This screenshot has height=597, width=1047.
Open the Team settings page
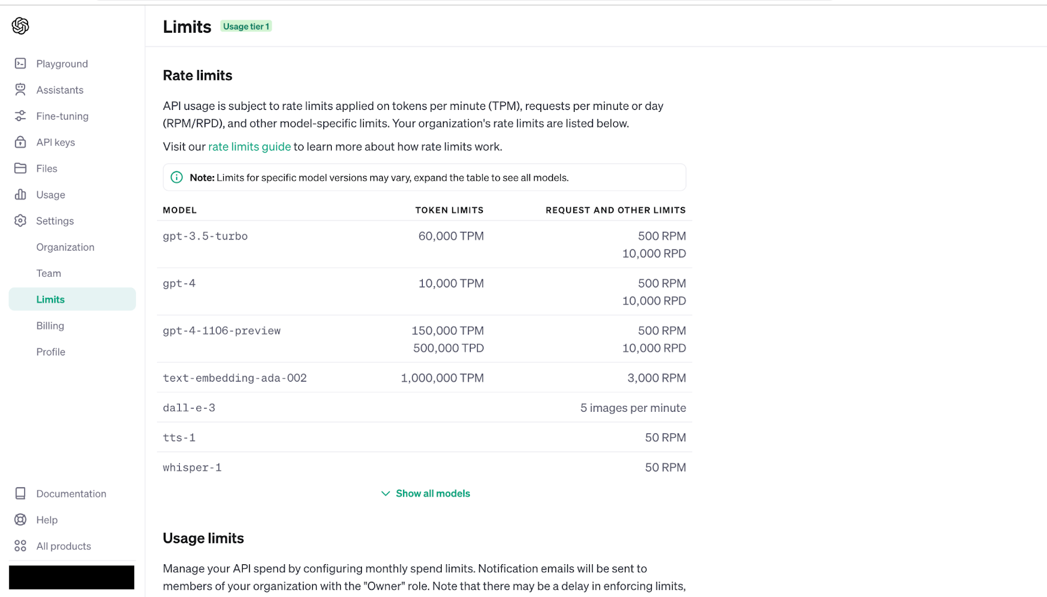coord(48,273)
